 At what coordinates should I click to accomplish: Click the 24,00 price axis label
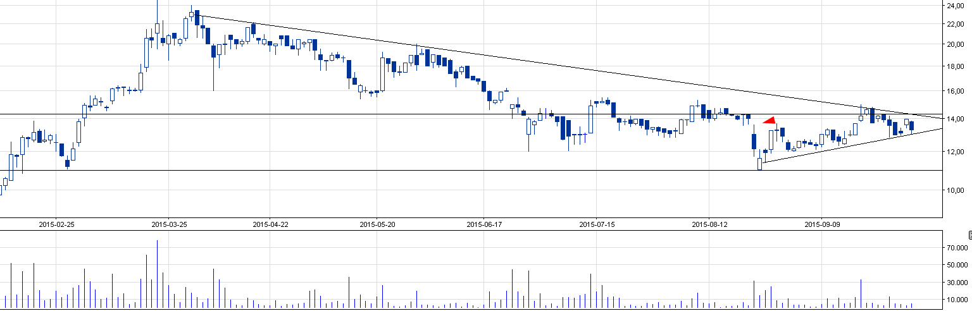point(955,6)
